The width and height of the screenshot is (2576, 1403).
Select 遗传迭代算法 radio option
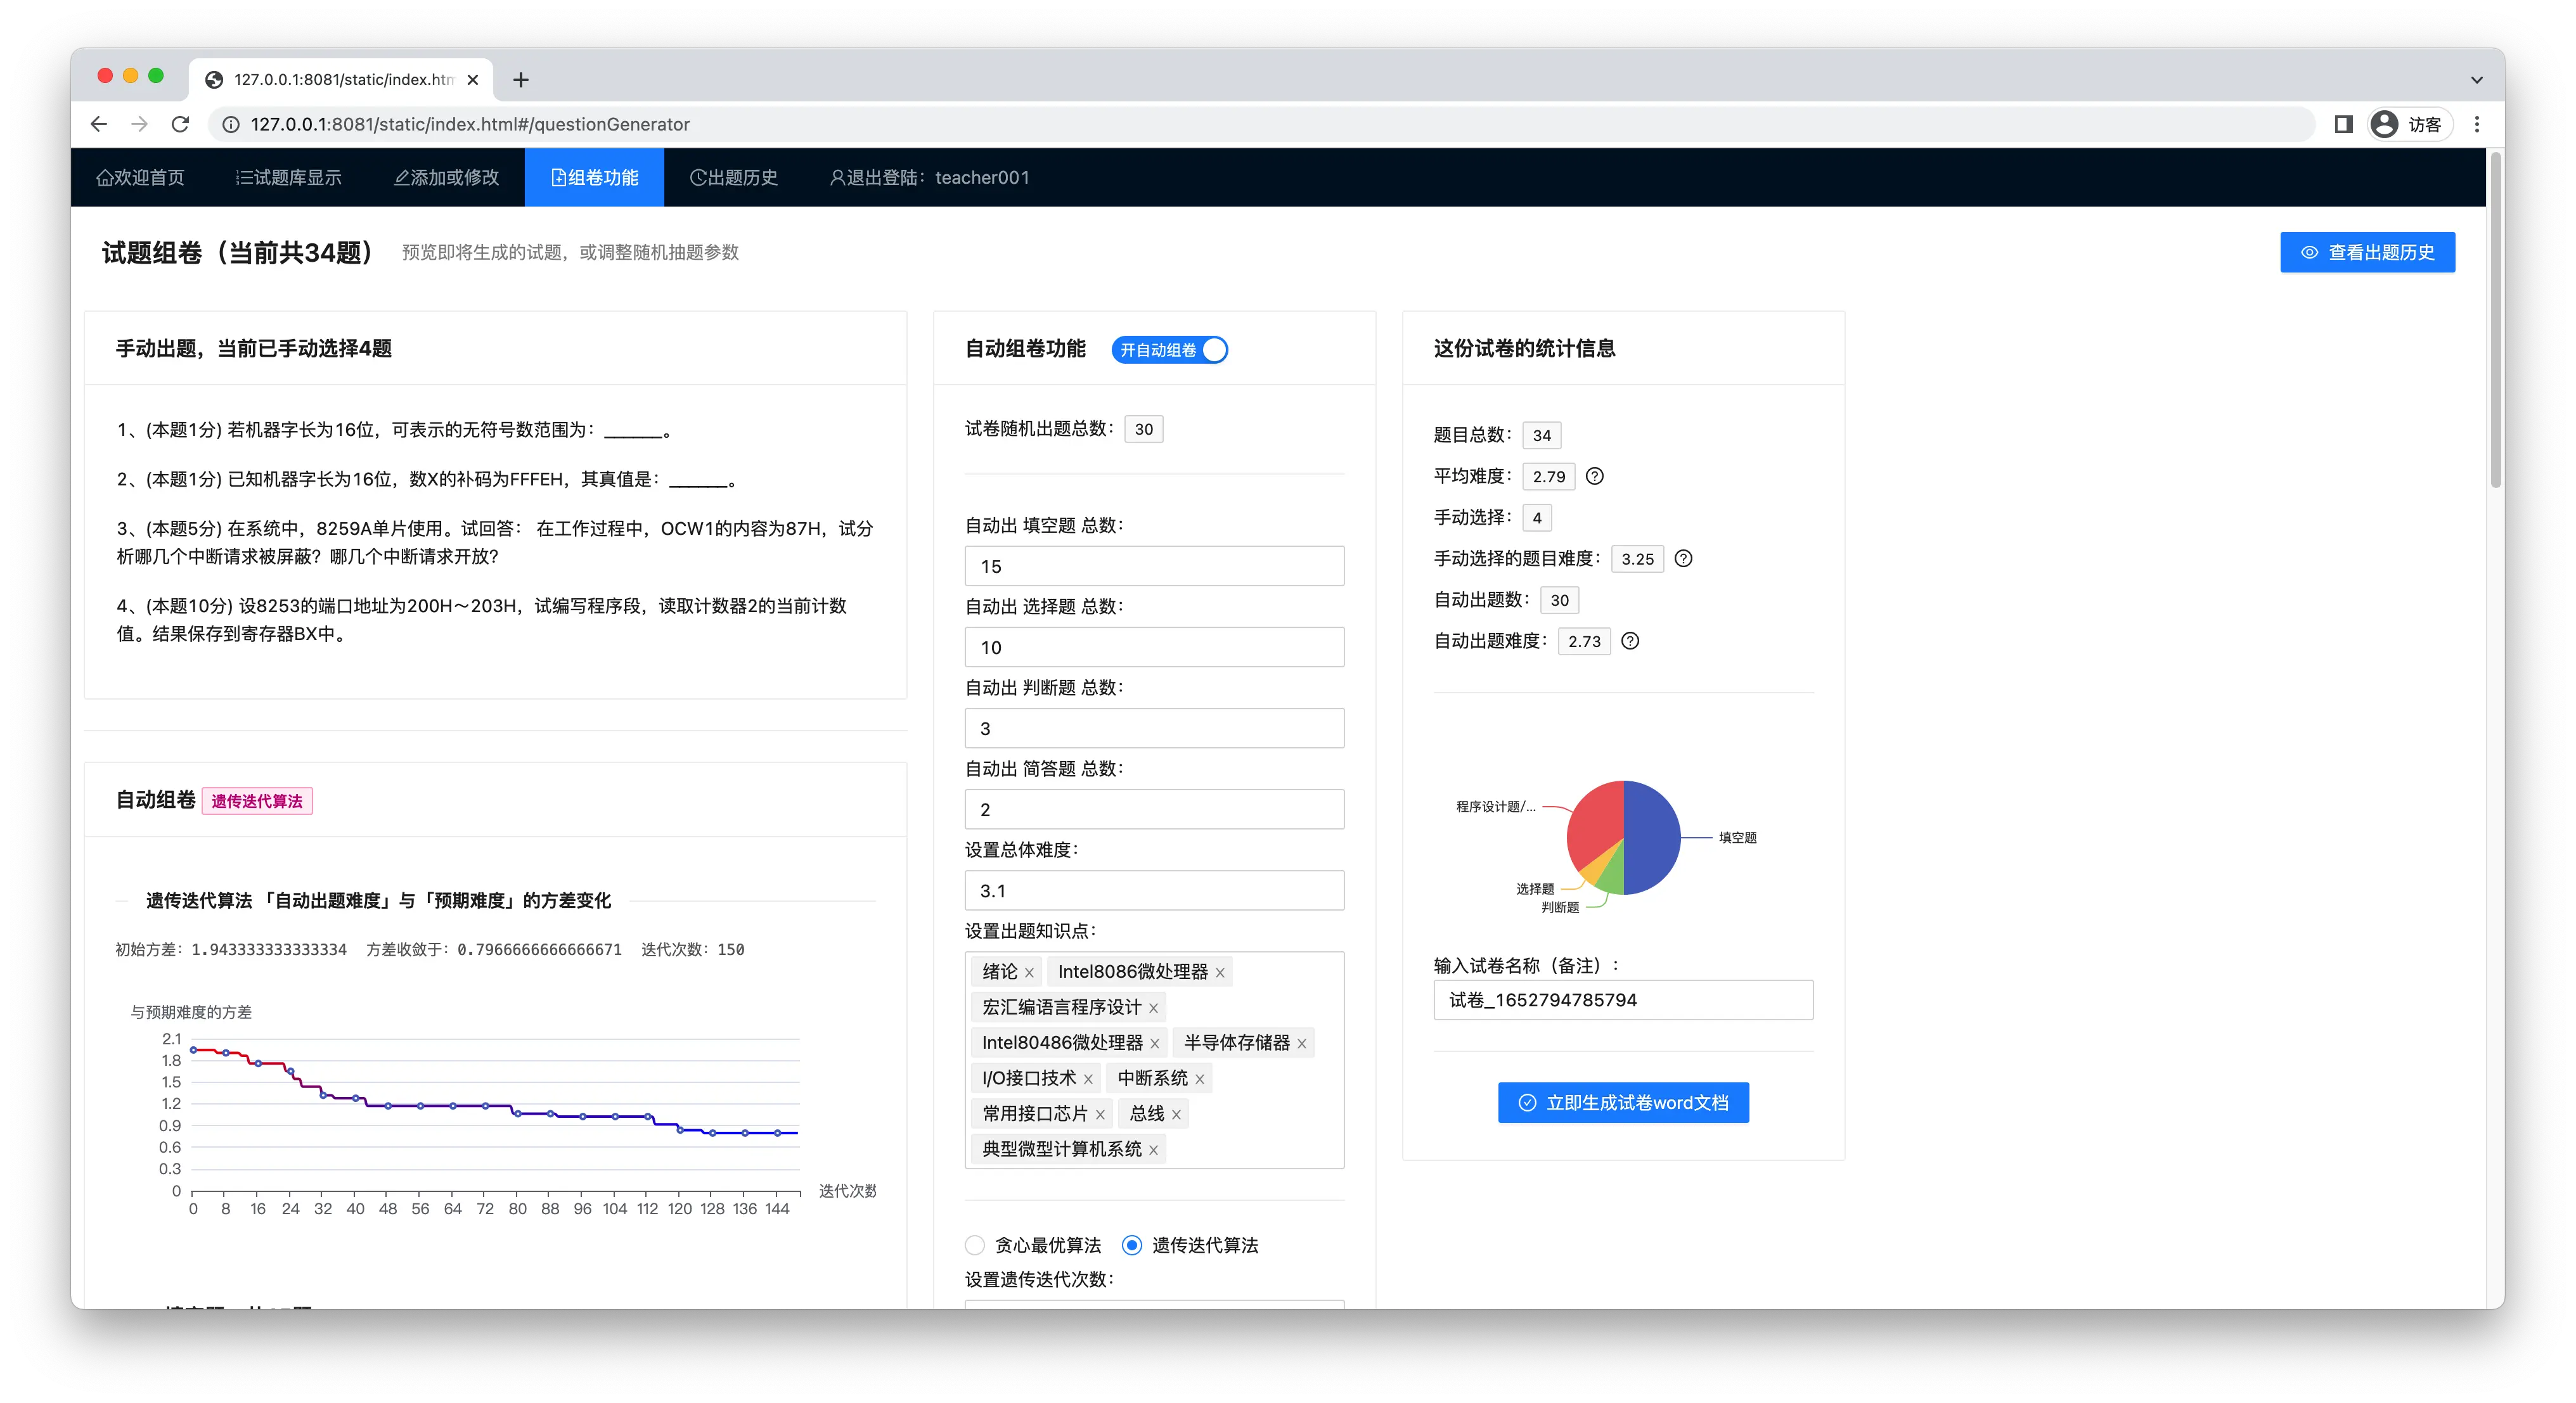coord(1131,1245)
